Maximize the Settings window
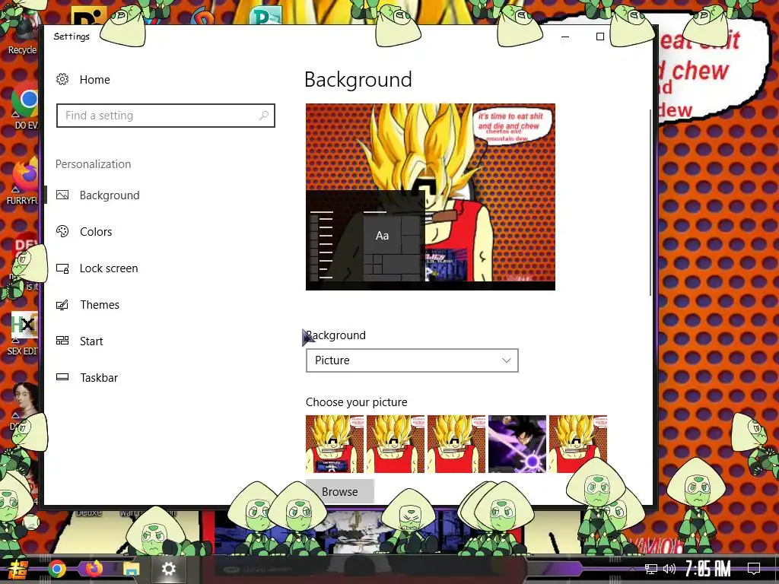 [x=600, y=36]
